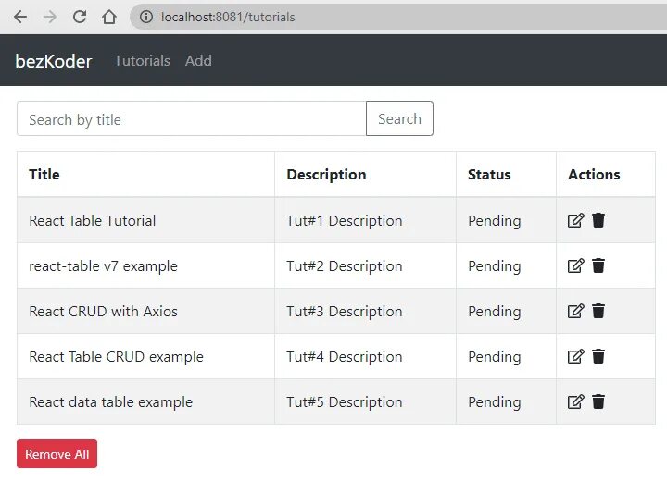Delete the React data table example row
The width and height of the screenshot is (667, 481).
point(598,401)
